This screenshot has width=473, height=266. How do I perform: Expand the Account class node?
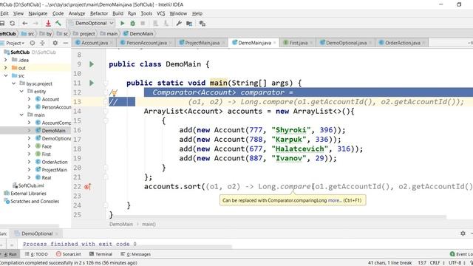30,99
